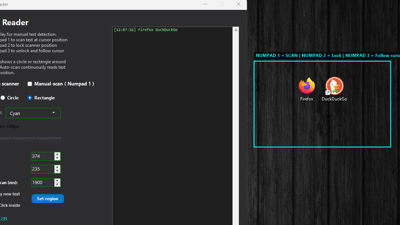400x225 pixels.
Task: Open the Firefox desktop shortcut icon
Action: [307, 87]
